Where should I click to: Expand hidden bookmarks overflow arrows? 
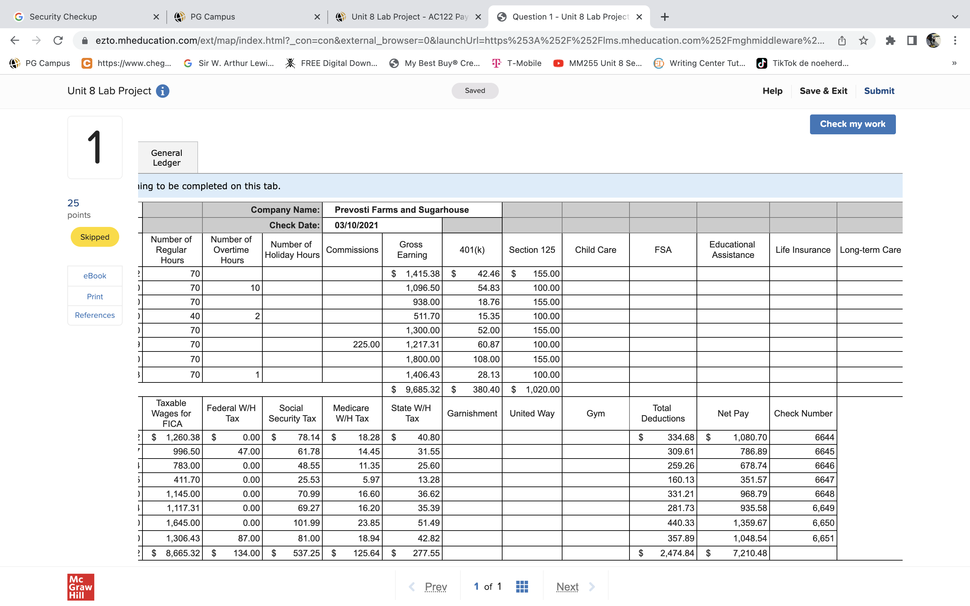[955, 63]
